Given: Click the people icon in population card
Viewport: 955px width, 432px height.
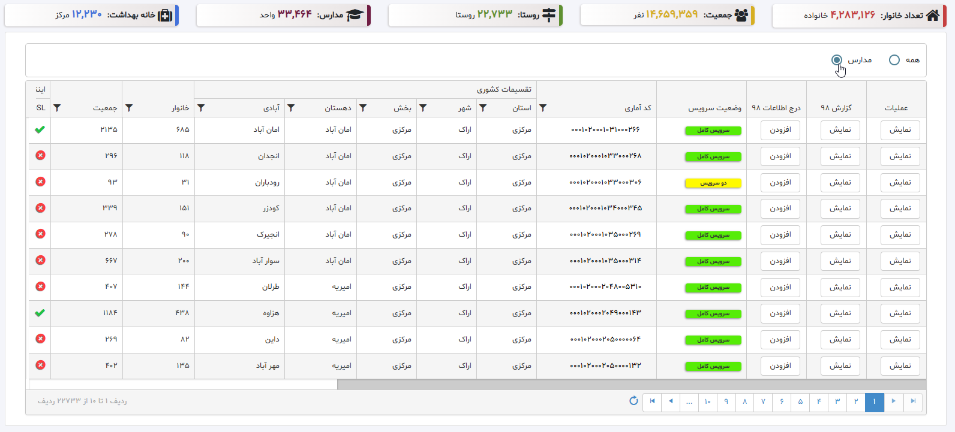Looking at the screenshot, I should (741, 16).
